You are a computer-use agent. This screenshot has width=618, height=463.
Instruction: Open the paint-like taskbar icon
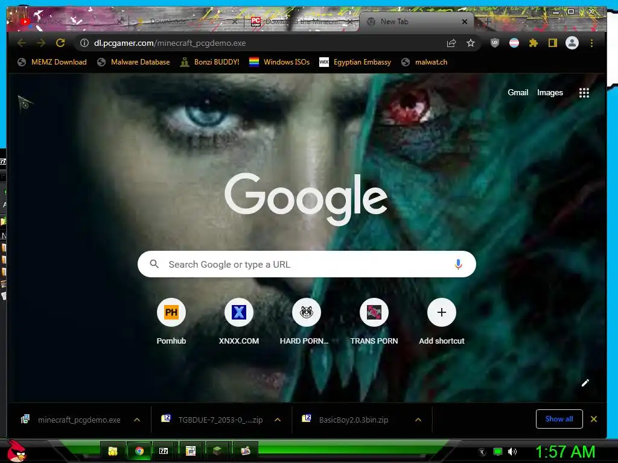[245, 451]
